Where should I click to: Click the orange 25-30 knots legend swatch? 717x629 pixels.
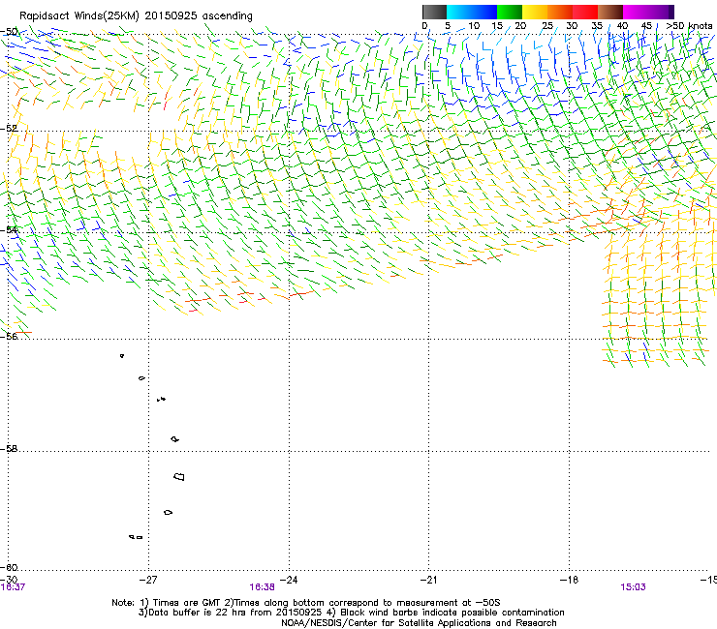pyautogui.click(x=560, y=12)
